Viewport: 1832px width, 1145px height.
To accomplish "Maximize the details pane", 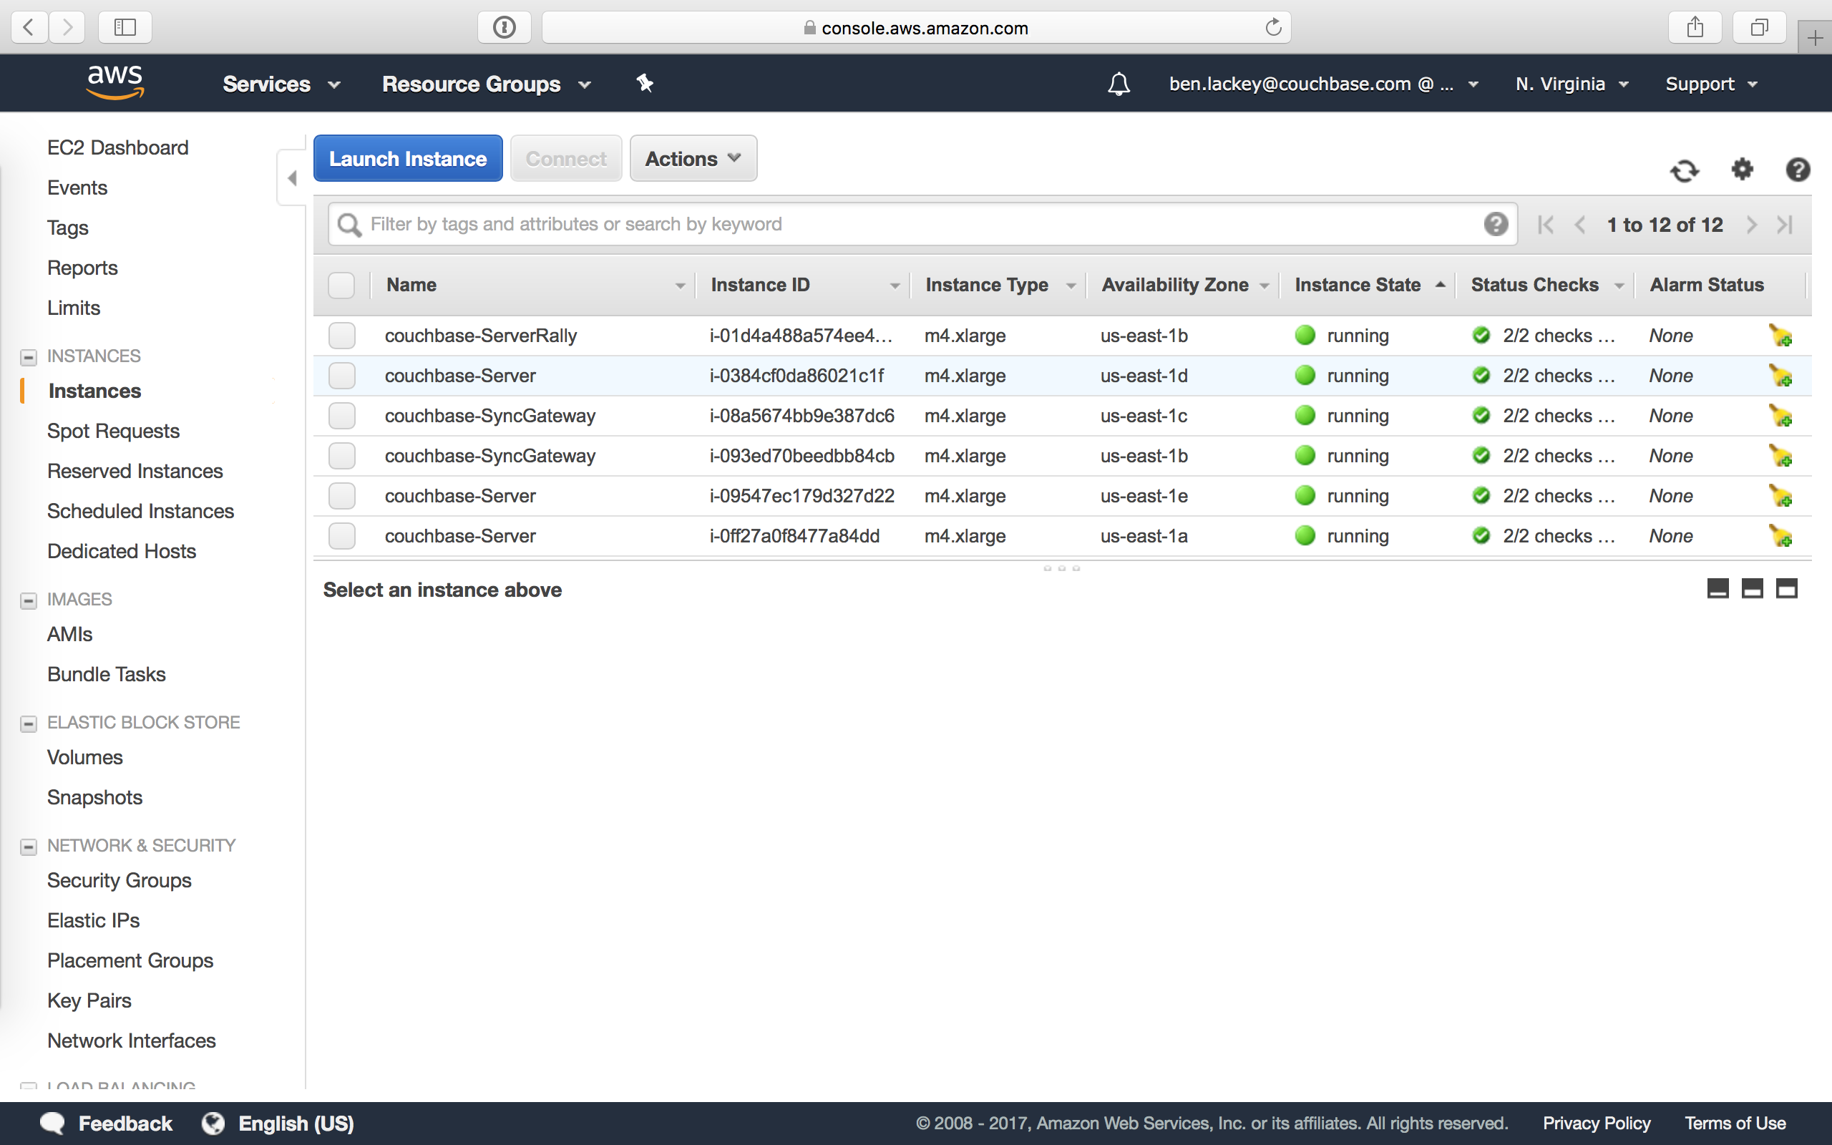I will coord(1787,588).
